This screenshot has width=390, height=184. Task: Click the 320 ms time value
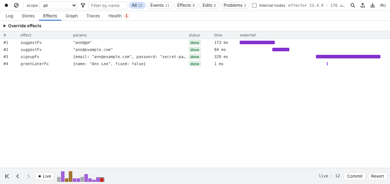click(221, 57)
